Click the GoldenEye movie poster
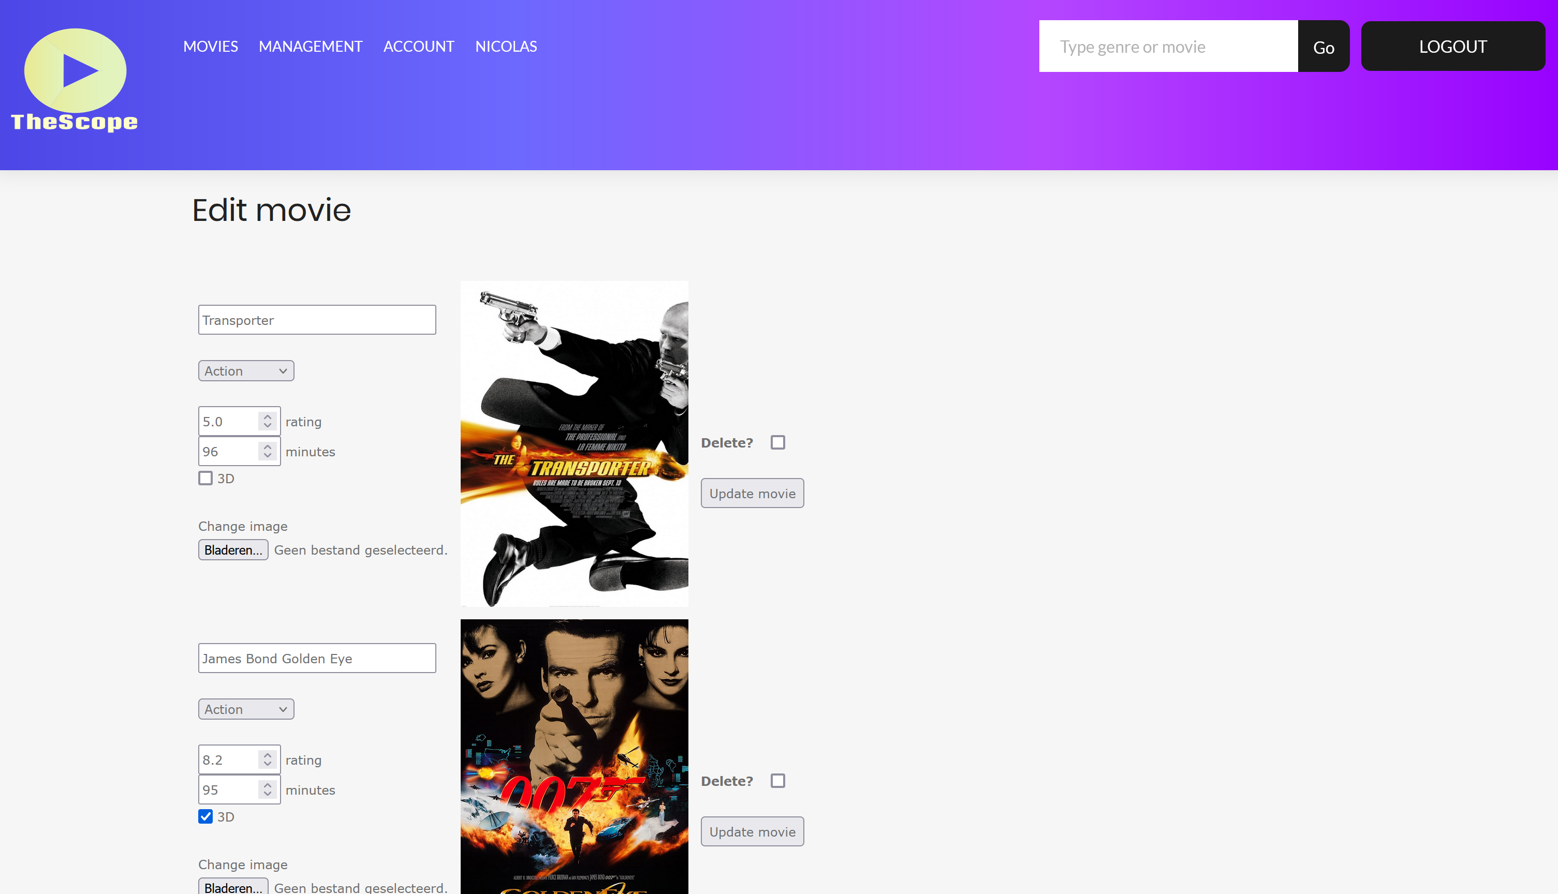 [574, 756]
